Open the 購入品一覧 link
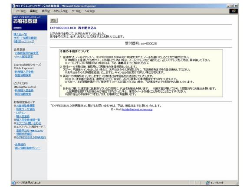 [x=20, y=34]
